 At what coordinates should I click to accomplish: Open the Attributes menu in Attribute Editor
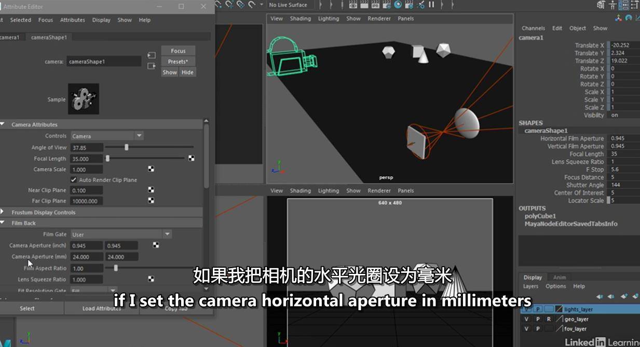pos(73,20)
